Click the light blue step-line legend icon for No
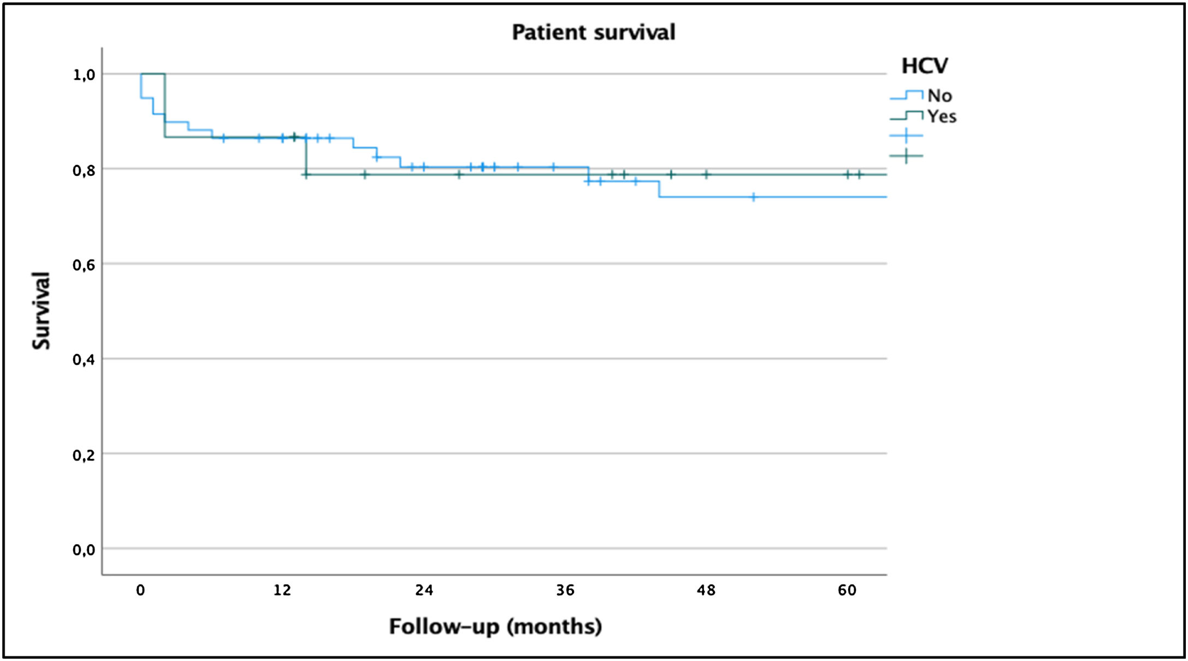This screenshot has height=661, width=1188. 906,95
